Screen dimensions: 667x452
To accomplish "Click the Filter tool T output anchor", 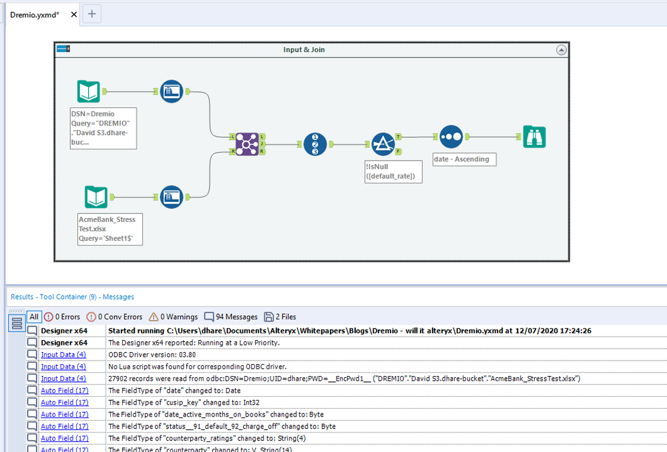I will pyautogui.click(x=398, y=137).
